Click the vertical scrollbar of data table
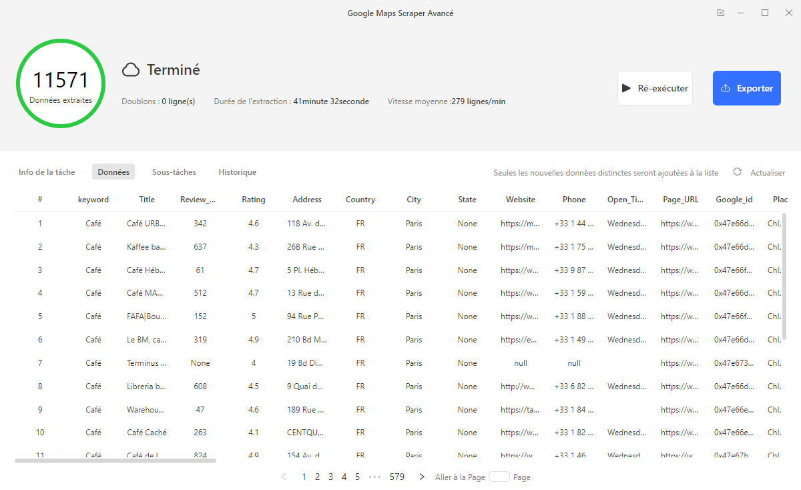 (x=784, y=277)
